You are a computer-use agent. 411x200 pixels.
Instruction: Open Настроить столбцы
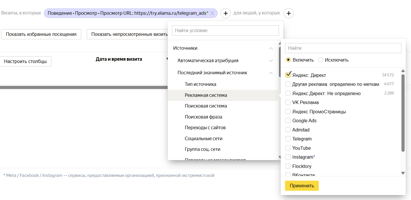click(26, 61)
